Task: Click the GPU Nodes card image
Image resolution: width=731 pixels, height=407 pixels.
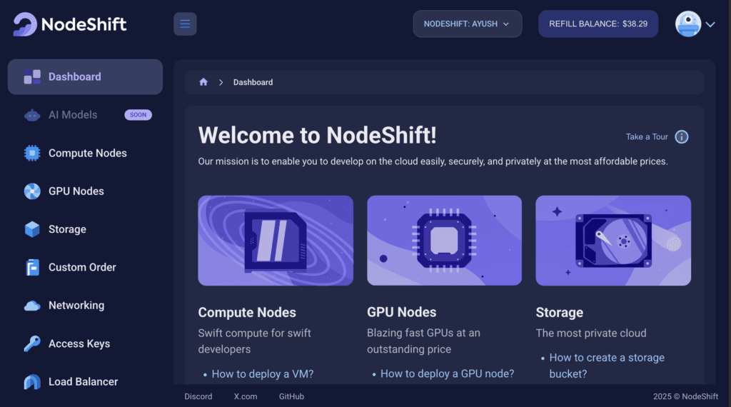Action: coord(444,241)
